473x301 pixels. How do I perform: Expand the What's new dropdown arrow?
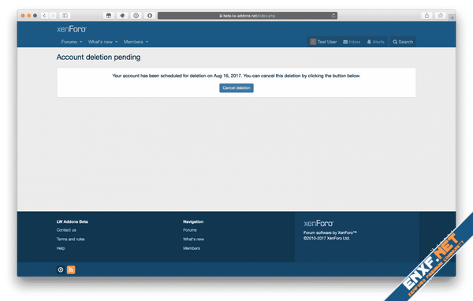click(x=117, y=42)
